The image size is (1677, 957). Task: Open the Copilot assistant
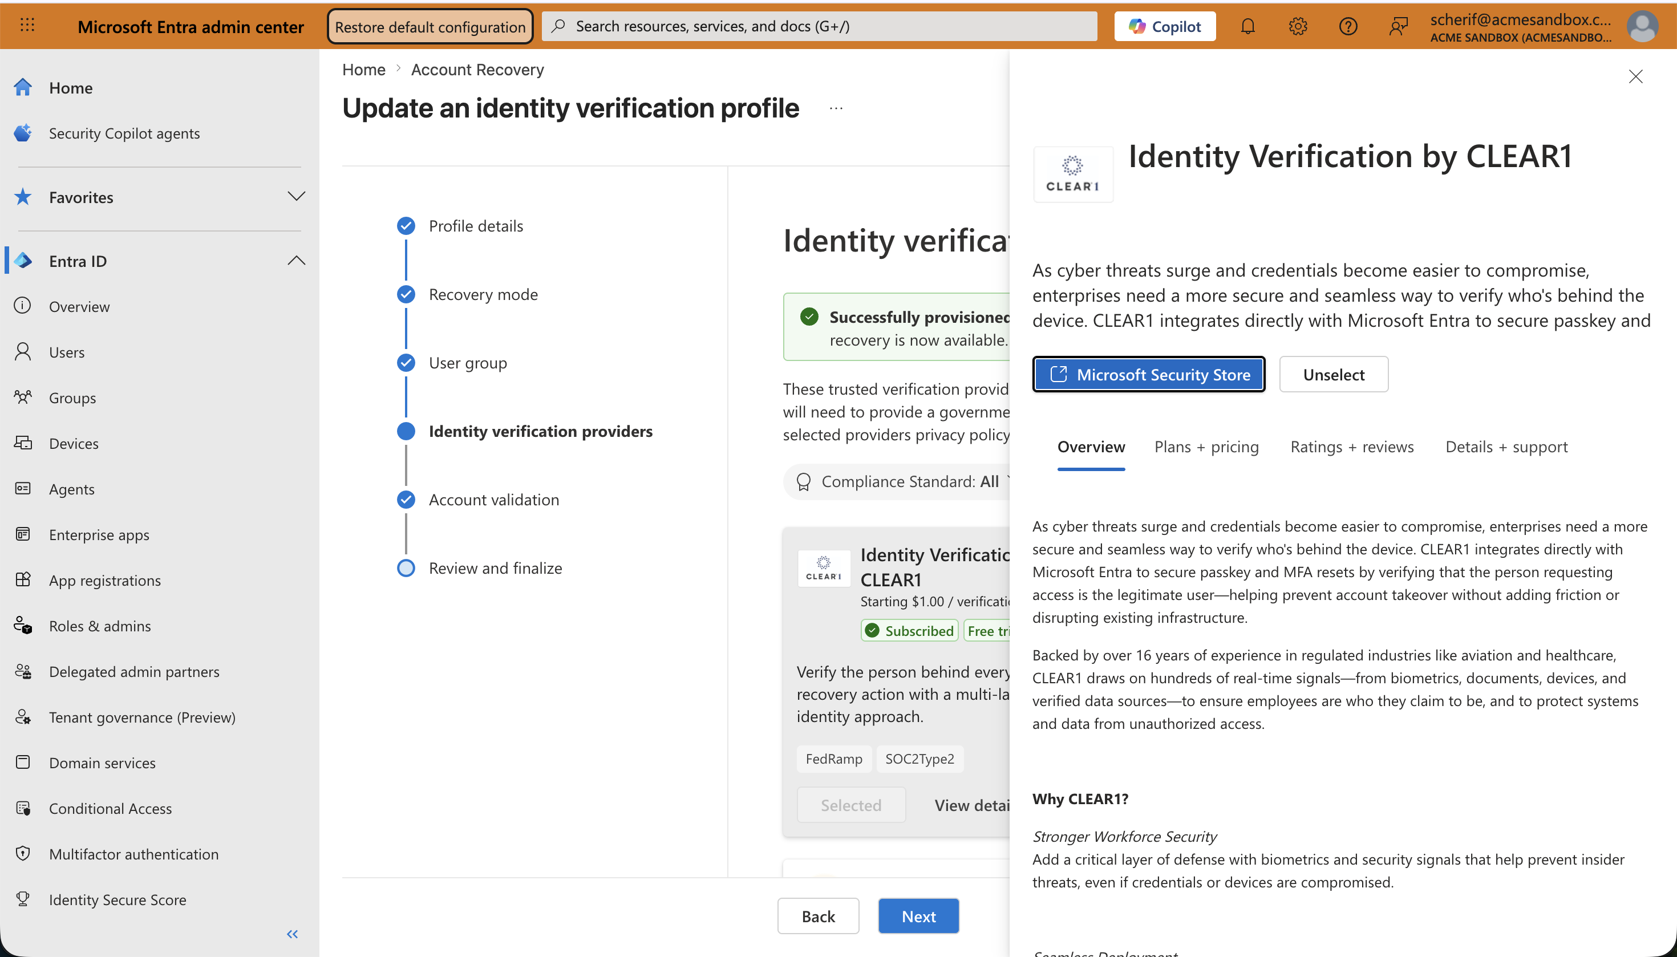pyautogui.click(x=1164, y=26)
